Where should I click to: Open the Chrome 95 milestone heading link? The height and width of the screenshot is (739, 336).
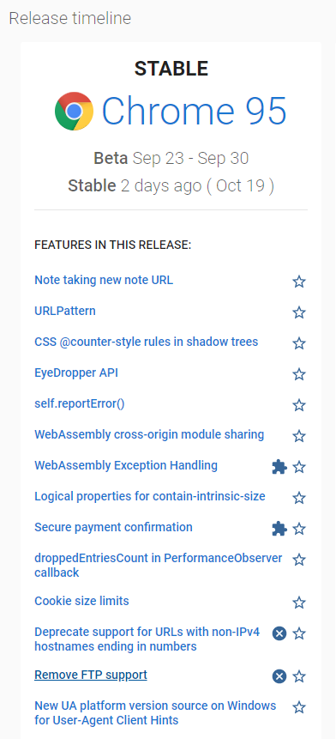pyautogui.click(x=195, y=112)
